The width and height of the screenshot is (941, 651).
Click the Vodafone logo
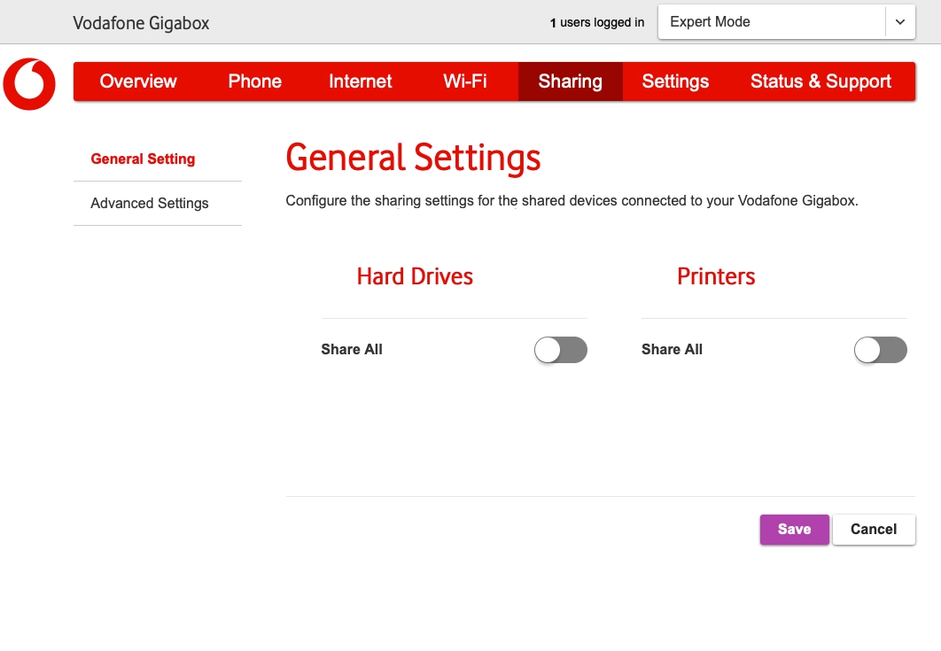29,84
